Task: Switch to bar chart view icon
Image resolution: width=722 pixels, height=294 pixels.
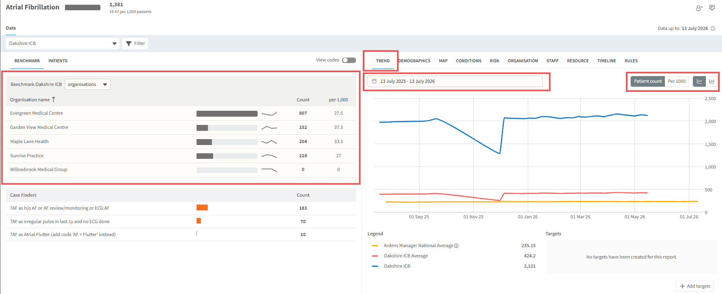Action: (x=712, y=81)
